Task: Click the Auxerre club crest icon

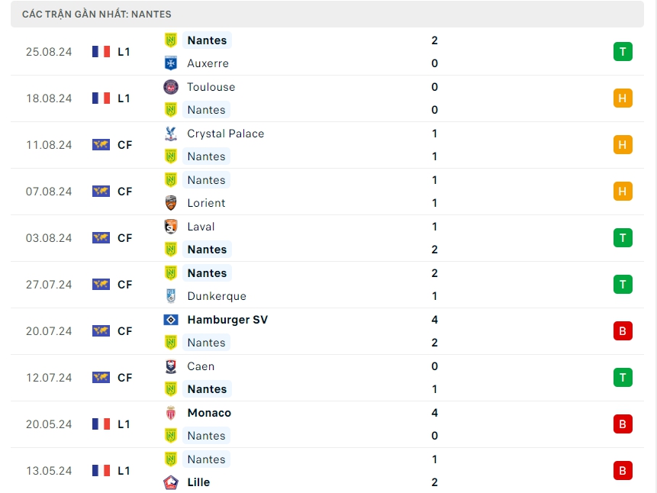Action: pyautogui.click(x=171, y=63)
